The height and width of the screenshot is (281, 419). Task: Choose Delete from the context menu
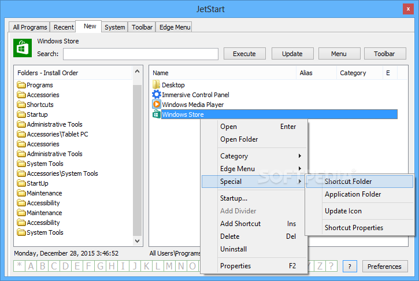click(254, 236)
